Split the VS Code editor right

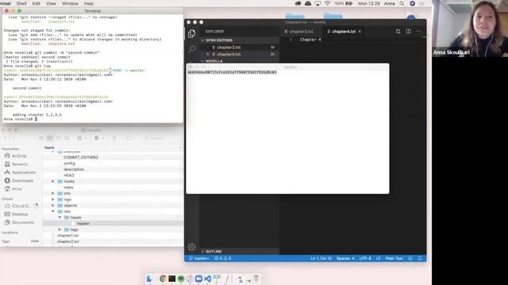tap(409, 32)
